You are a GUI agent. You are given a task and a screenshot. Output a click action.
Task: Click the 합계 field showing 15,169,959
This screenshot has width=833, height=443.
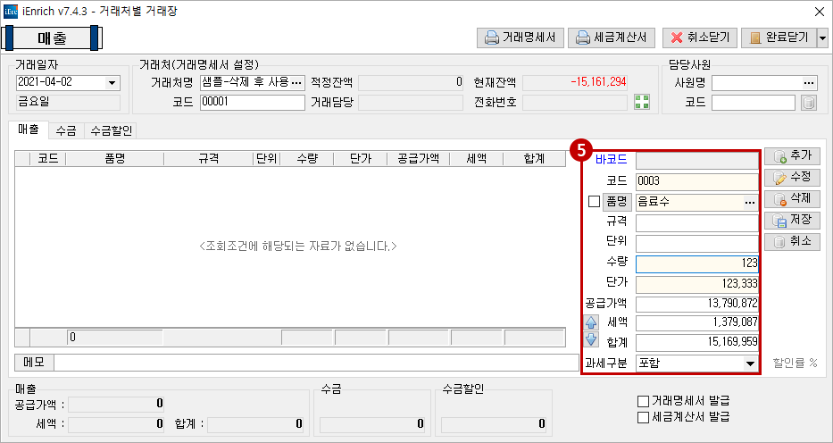(x=697, y=343)
